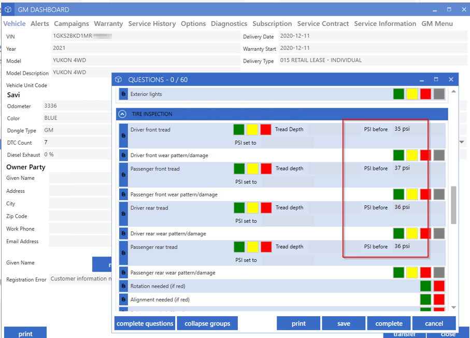Set Driver rear tread to yellow
This screenshot has width=470, height=338.
point(253,207)
